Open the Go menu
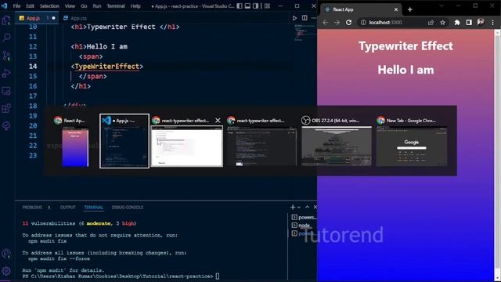 click(84, 5)
